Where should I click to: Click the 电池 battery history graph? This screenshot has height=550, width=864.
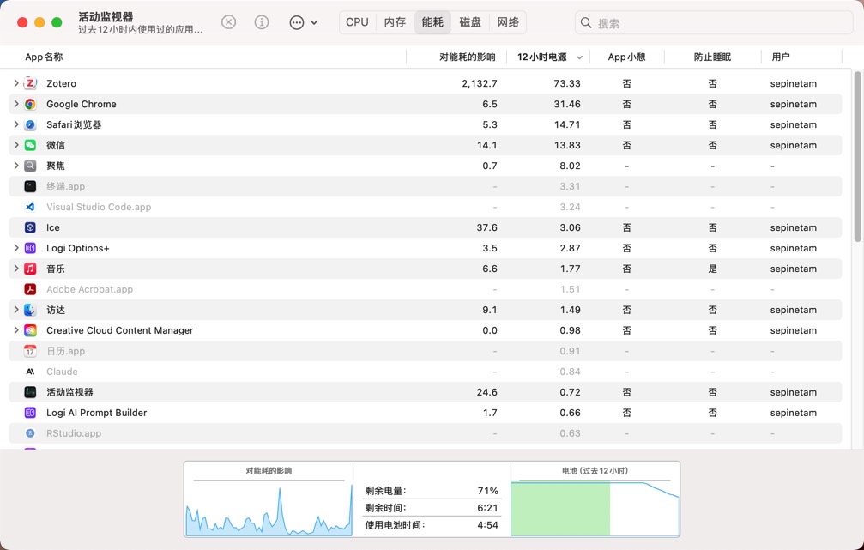click(x=595, y=508)
